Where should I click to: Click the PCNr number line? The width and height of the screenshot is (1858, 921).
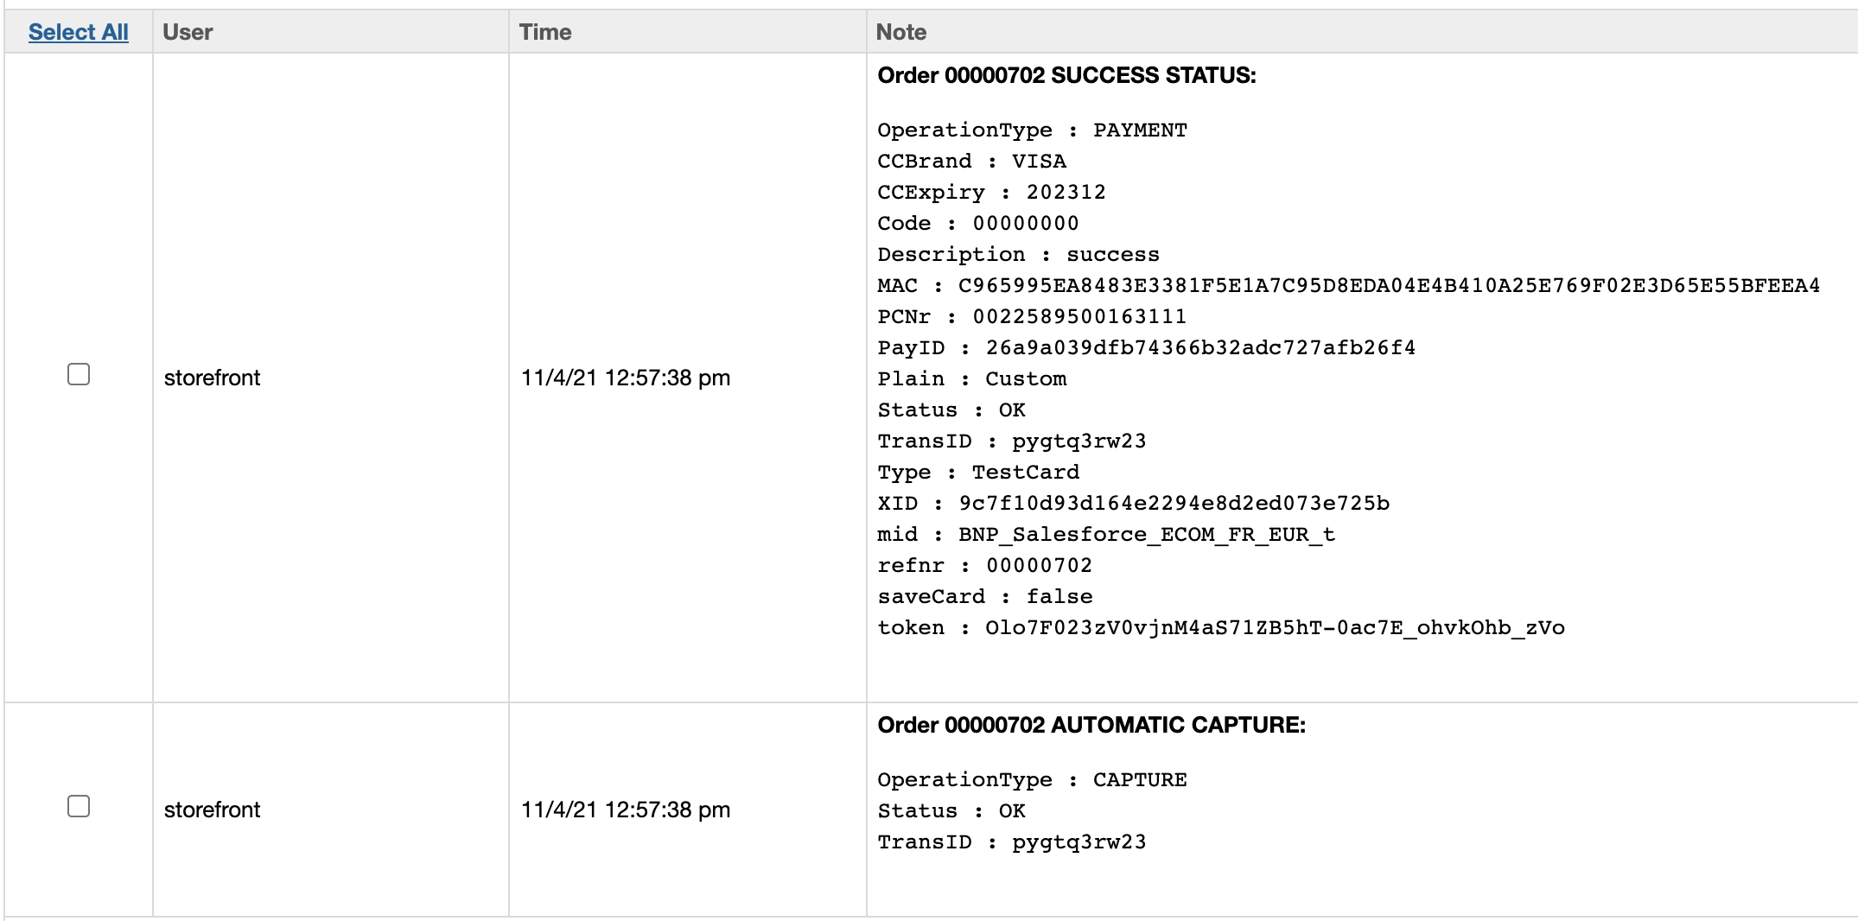point(1032,316)
